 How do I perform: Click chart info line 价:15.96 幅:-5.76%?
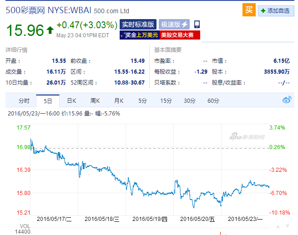tap(64, 114)
